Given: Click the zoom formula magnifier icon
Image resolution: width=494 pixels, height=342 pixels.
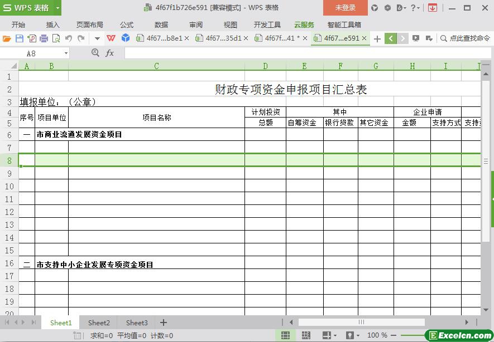Looking at the screenshot, I should [95, 53].
